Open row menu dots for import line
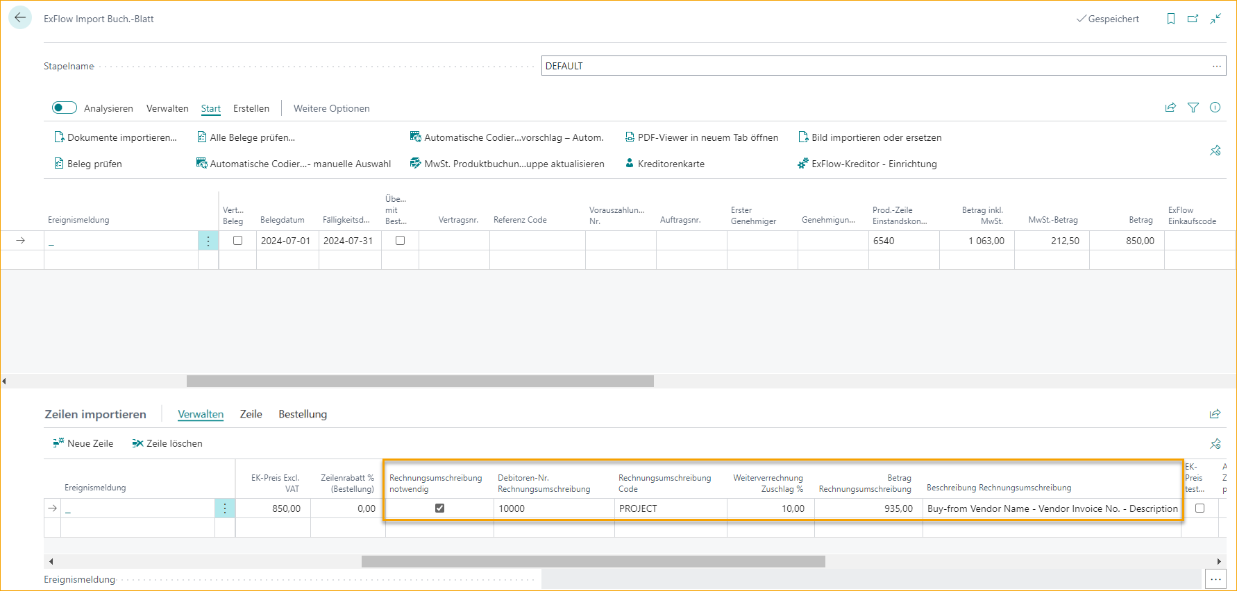This screenshot has width=1237, height=591. [225, 508]
